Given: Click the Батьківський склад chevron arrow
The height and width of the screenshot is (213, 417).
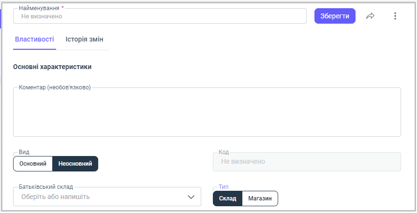Looking at the screenshot, I should point(191,197).
